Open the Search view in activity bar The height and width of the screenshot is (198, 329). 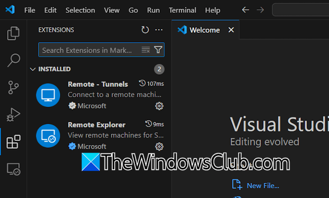pos(14,60)
